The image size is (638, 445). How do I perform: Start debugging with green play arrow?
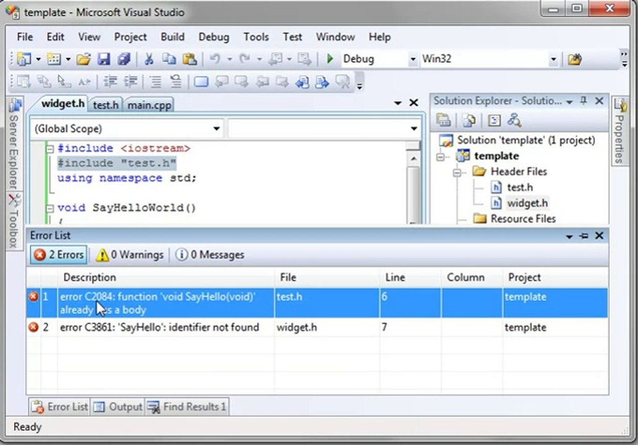coord(330,59)
